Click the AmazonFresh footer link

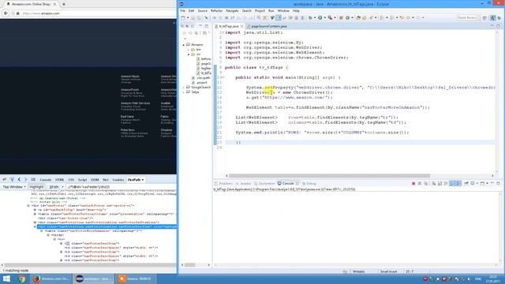point(129,90)
